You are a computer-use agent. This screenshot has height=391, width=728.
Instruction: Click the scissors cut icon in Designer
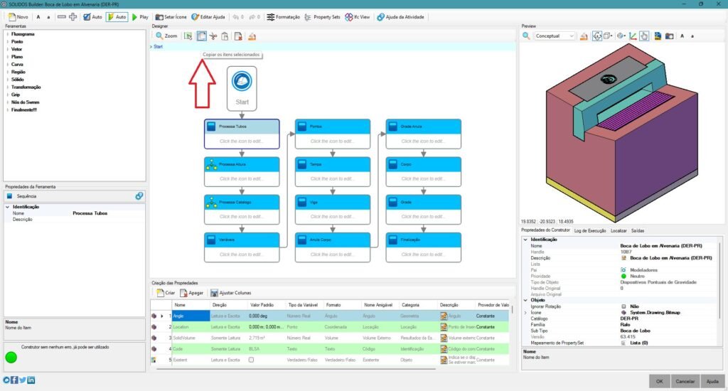[213, 36]
